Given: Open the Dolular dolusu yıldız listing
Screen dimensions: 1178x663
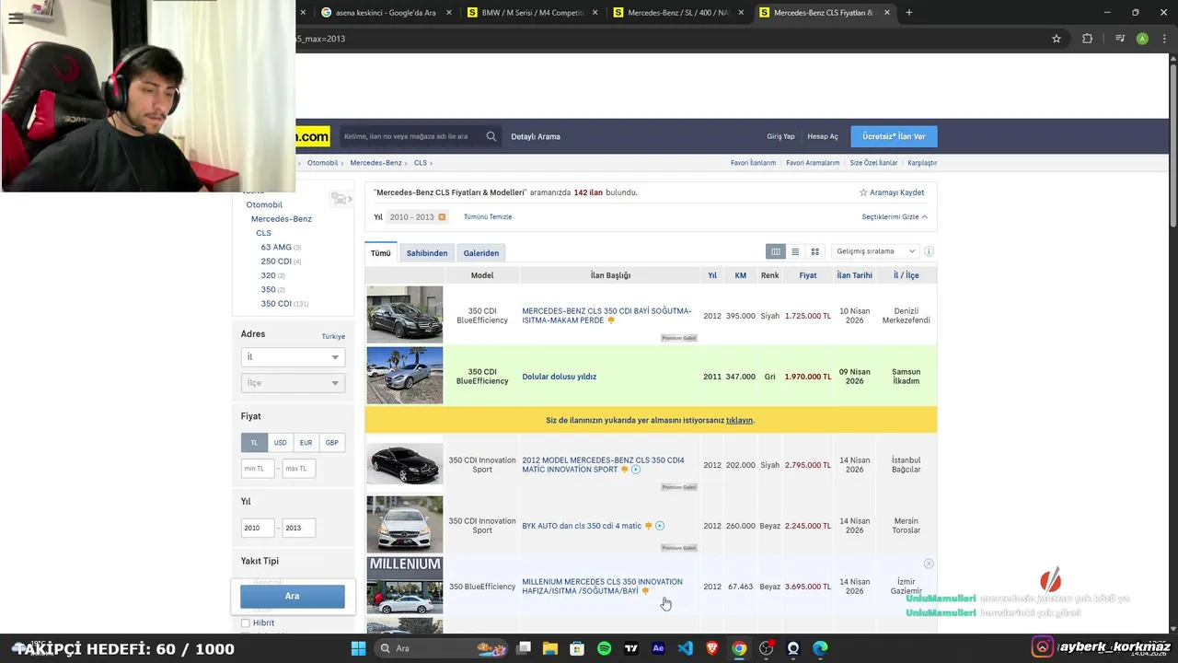Looking at the screenshot, I should point(560,377).
